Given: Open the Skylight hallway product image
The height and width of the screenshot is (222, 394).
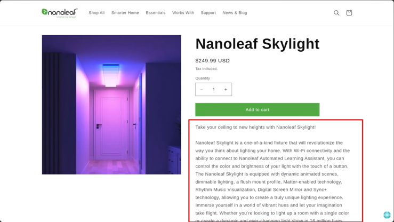Looking at the screenshot, I should (x=111, y=105).
